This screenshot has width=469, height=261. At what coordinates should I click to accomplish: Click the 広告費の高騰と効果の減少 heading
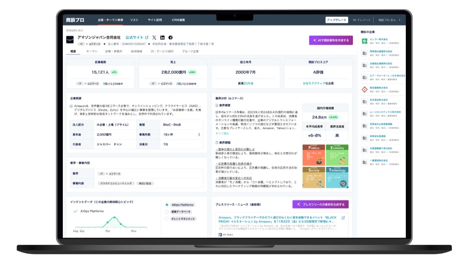[x=234, y=164]
